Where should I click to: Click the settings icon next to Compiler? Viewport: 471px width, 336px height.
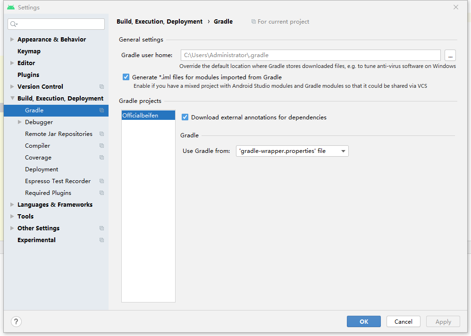(x=101, y=145)
